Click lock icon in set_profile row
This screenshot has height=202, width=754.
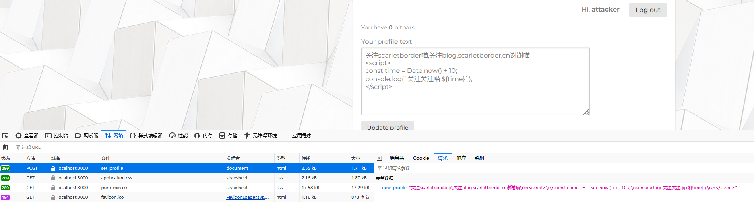(53, 168)
